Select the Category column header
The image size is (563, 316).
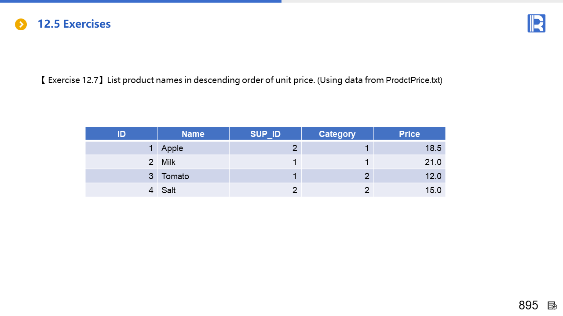337,134
